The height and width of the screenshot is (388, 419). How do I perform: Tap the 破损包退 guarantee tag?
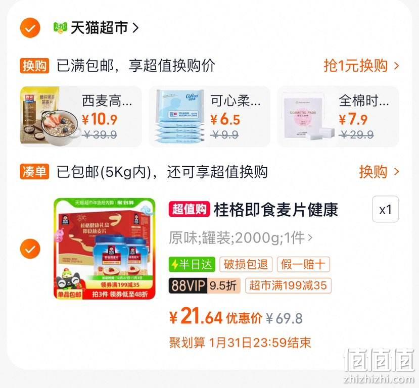(x=246, y=264)
